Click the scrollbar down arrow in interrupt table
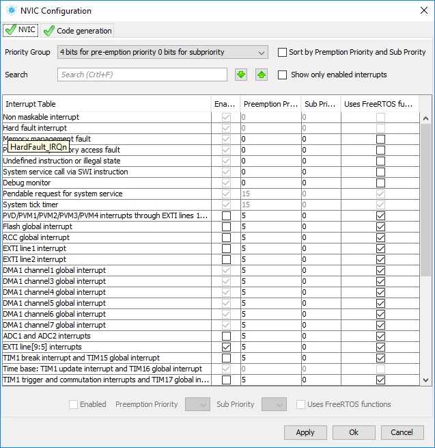Image resolution: width=435 pixels, height=448 pixels. pos(425,380)
